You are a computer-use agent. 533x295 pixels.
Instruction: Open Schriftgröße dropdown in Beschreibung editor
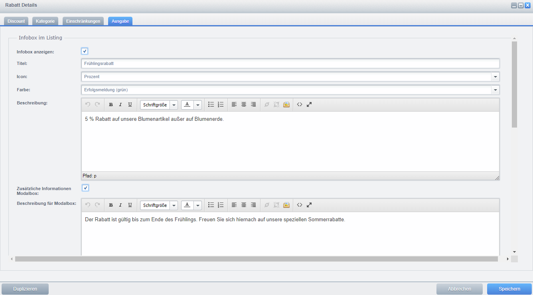pyautogui.click(x=159, y=105)
